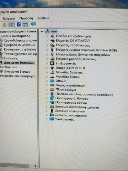Viewport: 128px width, 171px height.
Task: Click the green up-one-level folder toolbar icon
Action: [x=5, y=25]
